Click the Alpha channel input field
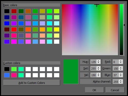The width and height of the screenshot is (128, 96). [116, 82]
